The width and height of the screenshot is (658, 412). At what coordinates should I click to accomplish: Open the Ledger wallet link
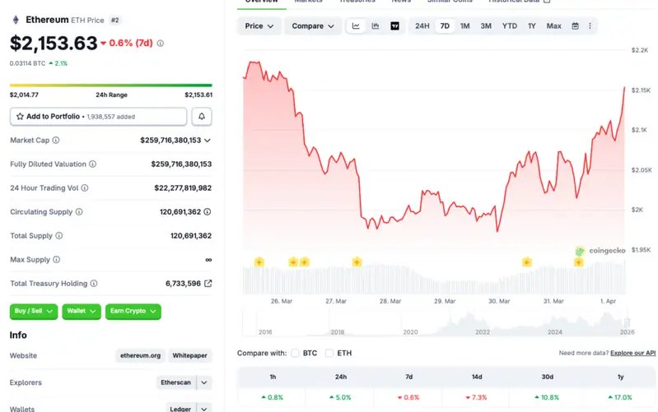click(x=180, y=409)
